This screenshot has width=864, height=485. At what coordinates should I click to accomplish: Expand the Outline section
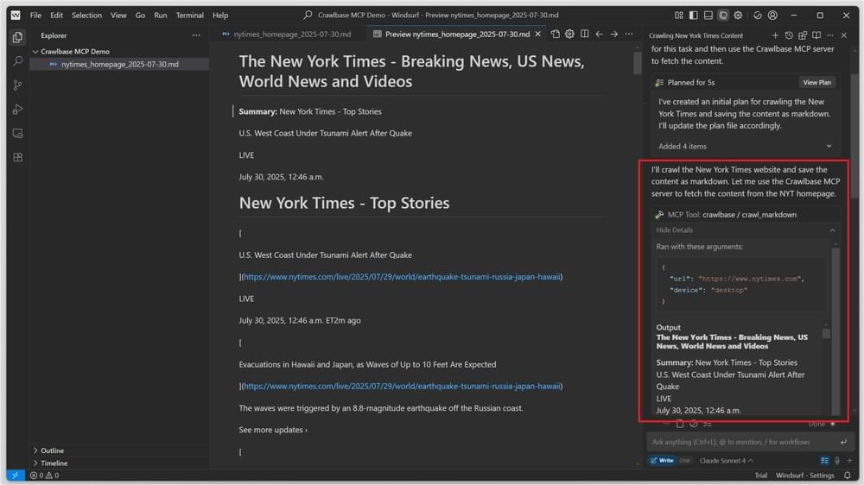pos(52,450)
